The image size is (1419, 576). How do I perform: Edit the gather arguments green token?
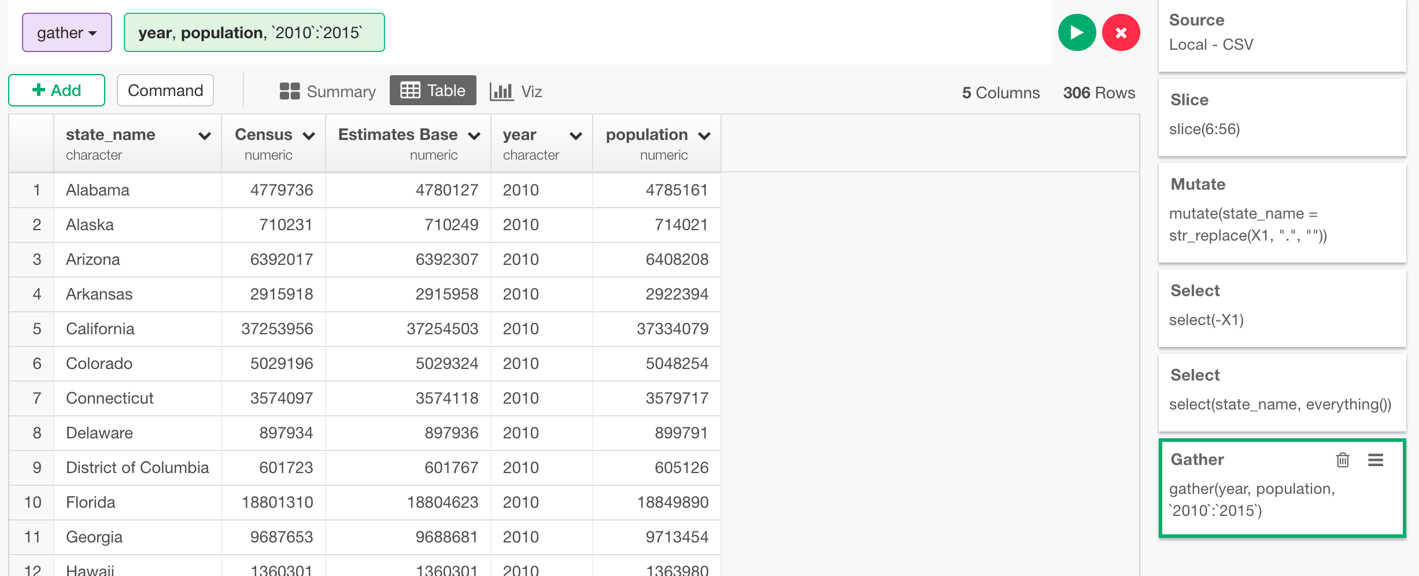pyautogui.click(x=254, y=32)
